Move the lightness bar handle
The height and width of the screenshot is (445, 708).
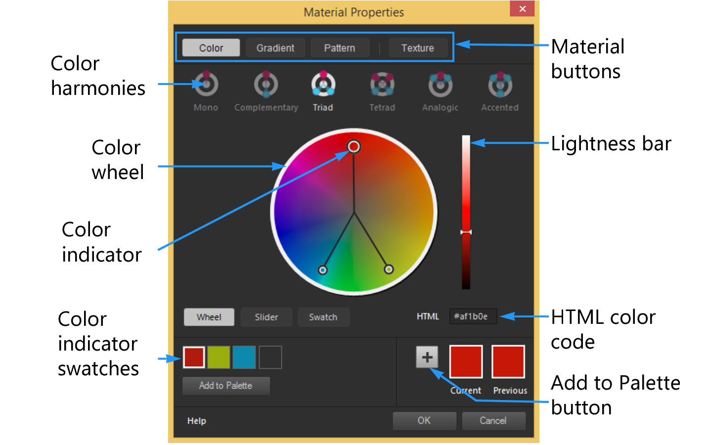point(465,231)
